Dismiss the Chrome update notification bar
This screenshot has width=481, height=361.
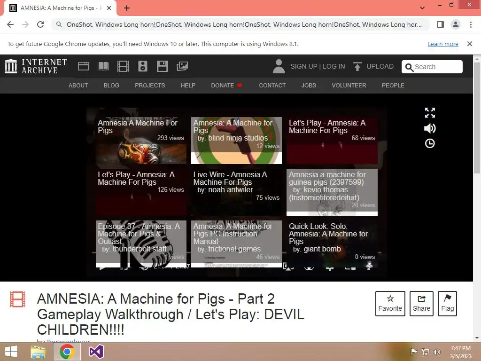[470, 44]
